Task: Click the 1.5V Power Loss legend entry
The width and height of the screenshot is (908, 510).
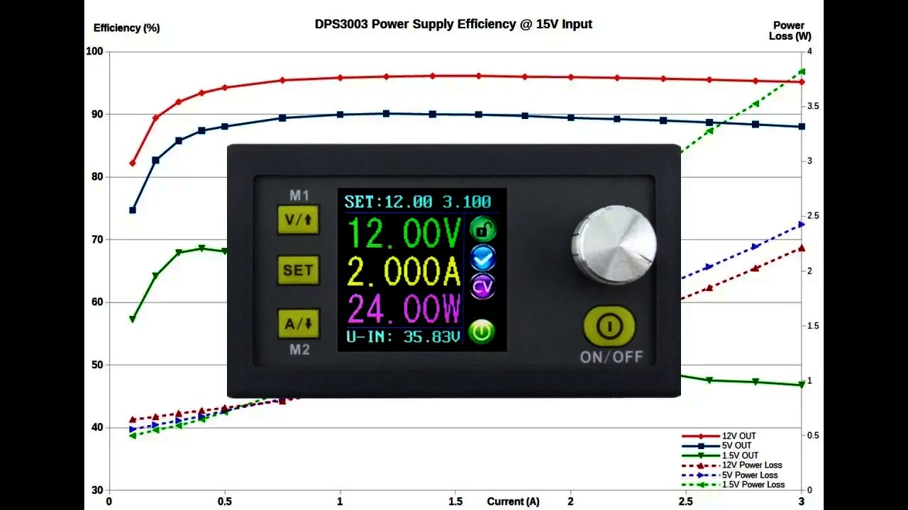Action: [x=733, y=485]
